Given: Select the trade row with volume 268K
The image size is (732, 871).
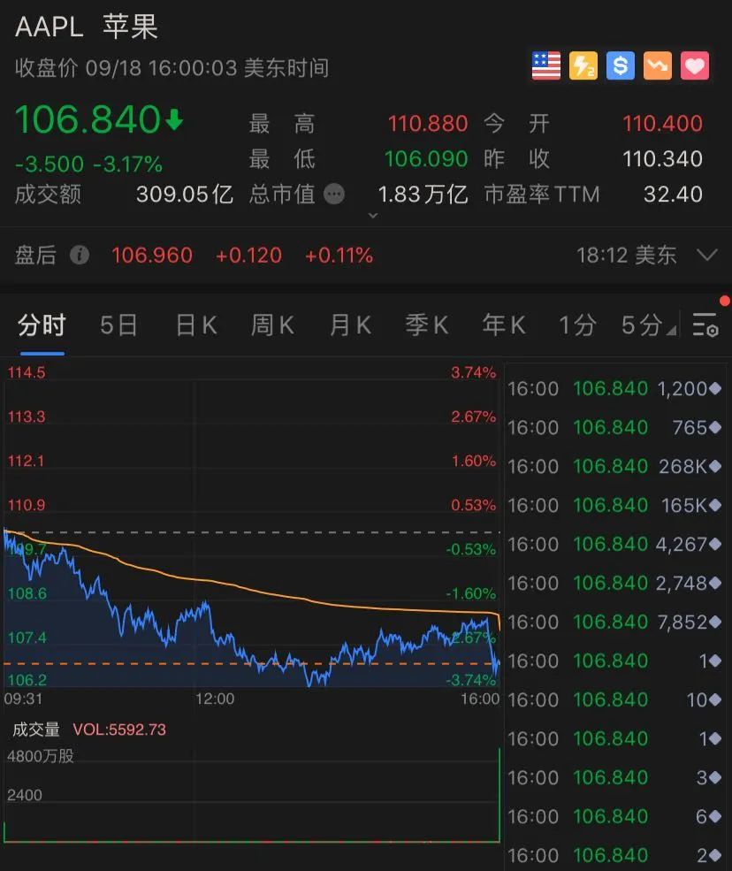Looking at the screenshot, I should [614, 466].
